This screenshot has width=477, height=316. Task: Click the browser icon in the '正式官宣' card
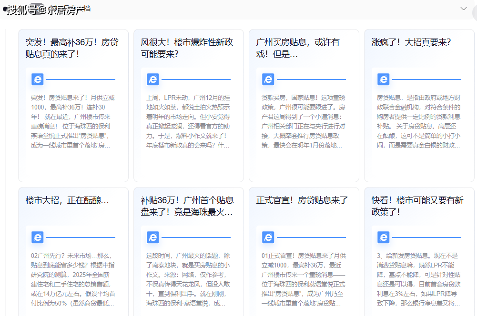[268, 237]
